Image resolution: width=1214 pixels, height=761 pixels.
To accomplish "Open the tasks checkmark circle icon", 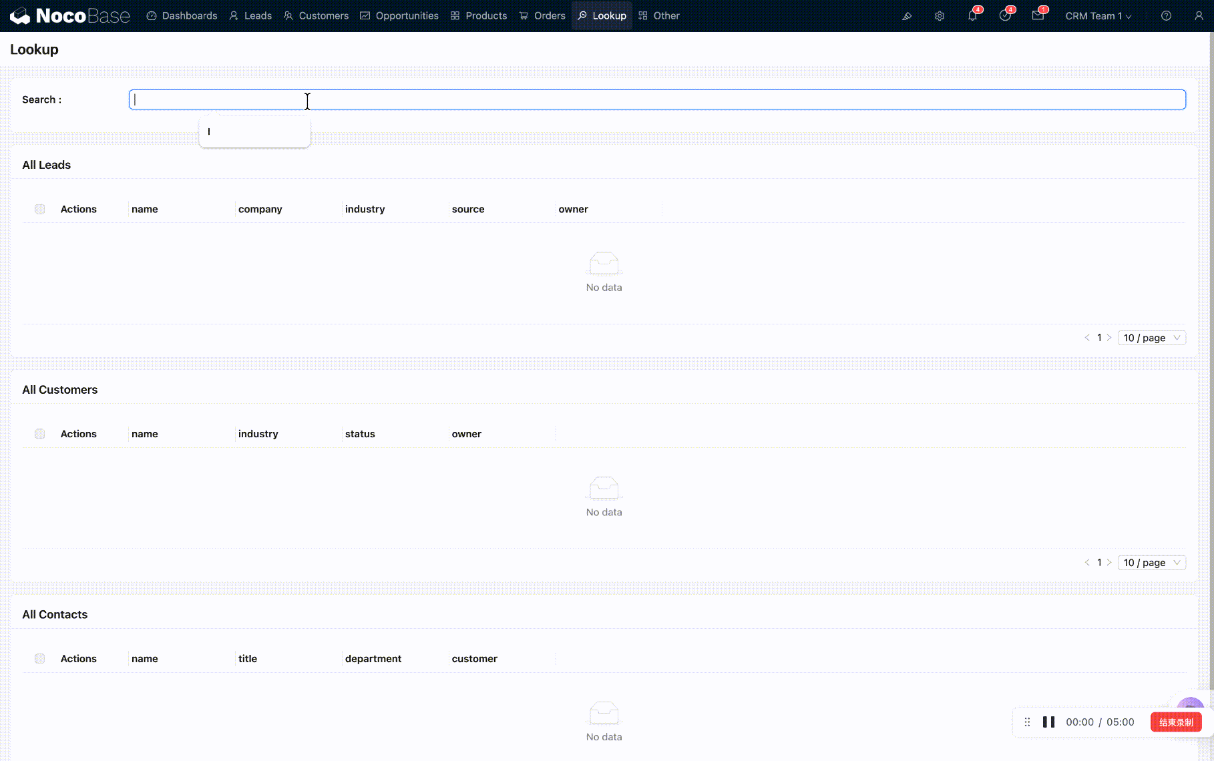I will pos(1005,16).
